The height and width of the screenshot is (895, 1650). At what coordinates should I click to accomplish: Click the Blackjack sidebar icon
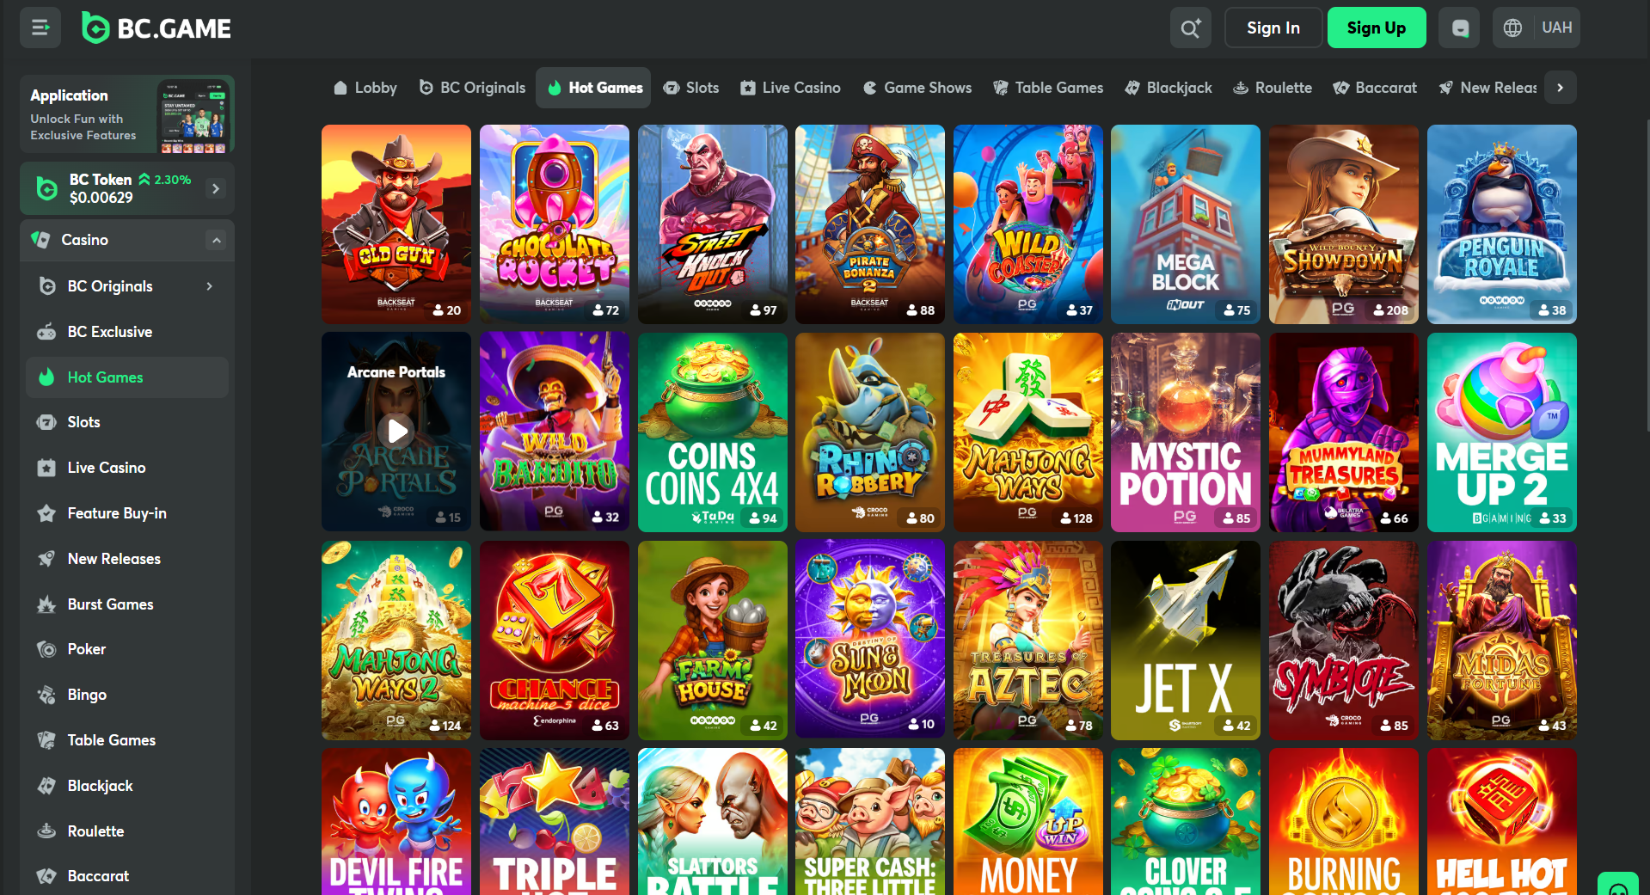pos(47,786)
